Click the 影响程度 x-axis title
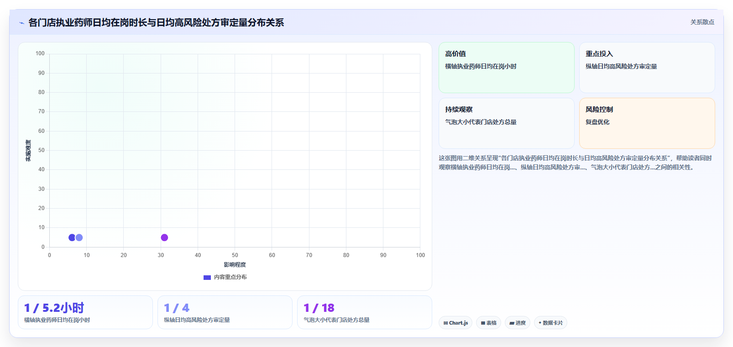Viewport: 733px width, 347px height. (235, 265)
